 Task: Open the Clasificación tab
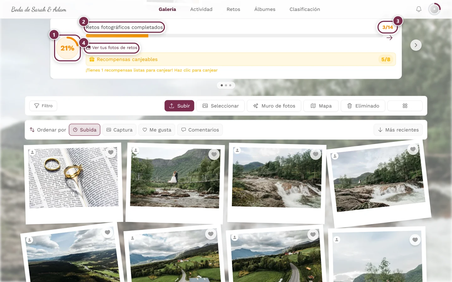pyautogui.click(x=305, y=9)
